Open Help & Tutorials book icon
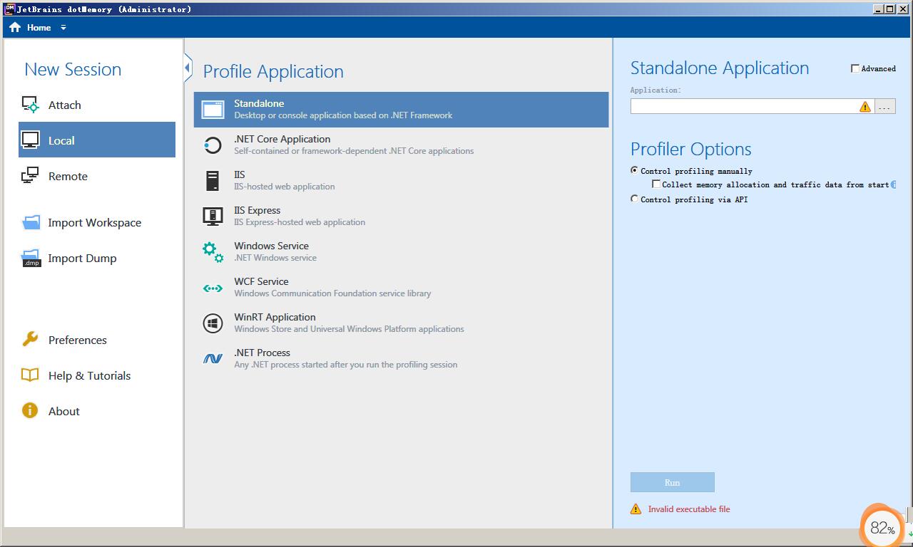This screenshot has height=547, width=913. point(30,375)
